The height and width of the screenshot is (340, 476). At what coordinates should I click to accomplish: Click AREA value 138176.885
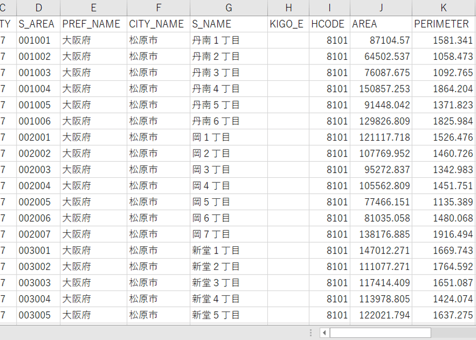coord(381,234)
